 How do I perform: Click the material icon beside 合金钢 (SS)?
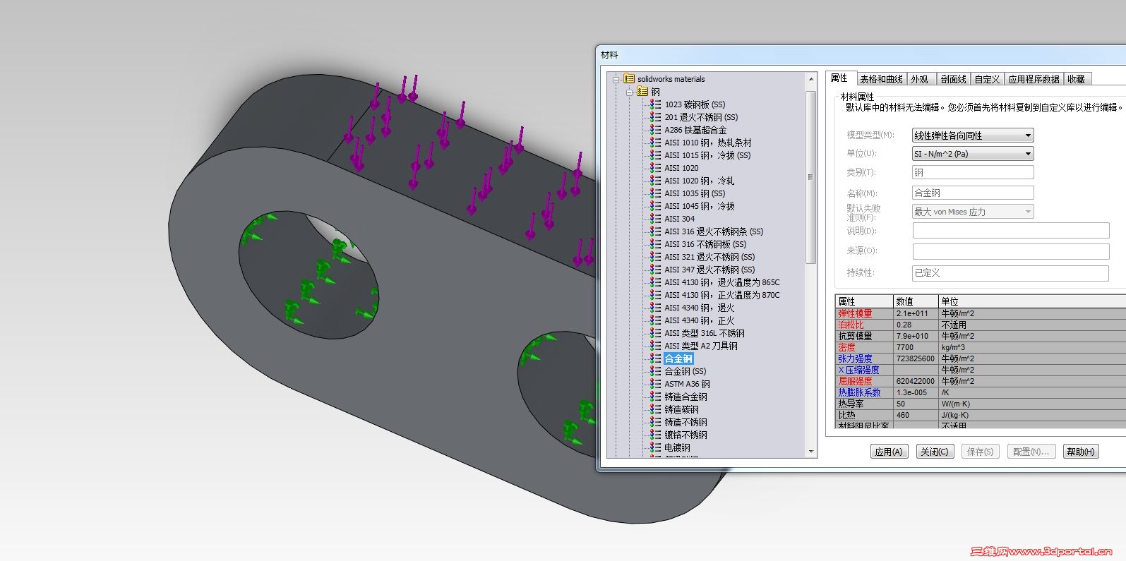[656, 371]
